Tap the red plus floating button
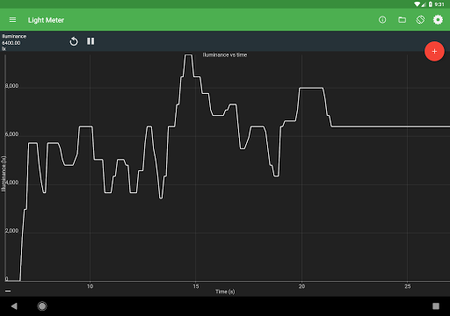This screenshot has height=316, width=450. coord(434,51)
